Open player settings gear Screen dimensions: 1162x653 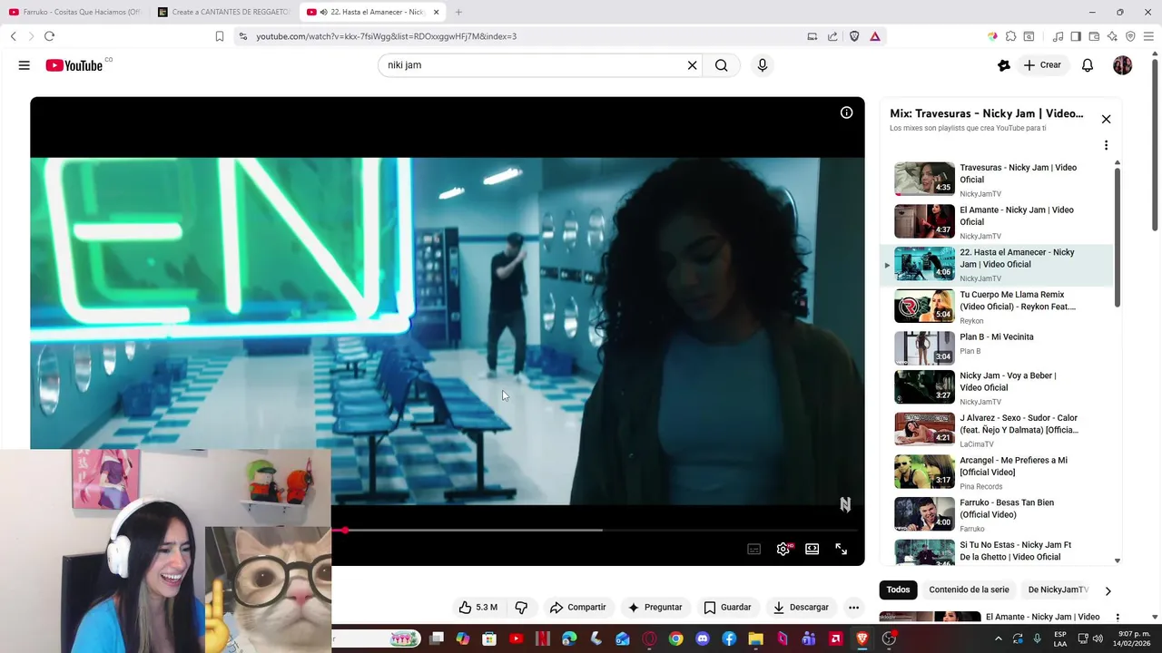[x=783, y=549]
